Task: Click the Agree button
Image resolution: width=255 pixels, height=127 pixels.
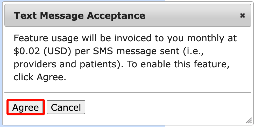Action: tap(26, 107)
